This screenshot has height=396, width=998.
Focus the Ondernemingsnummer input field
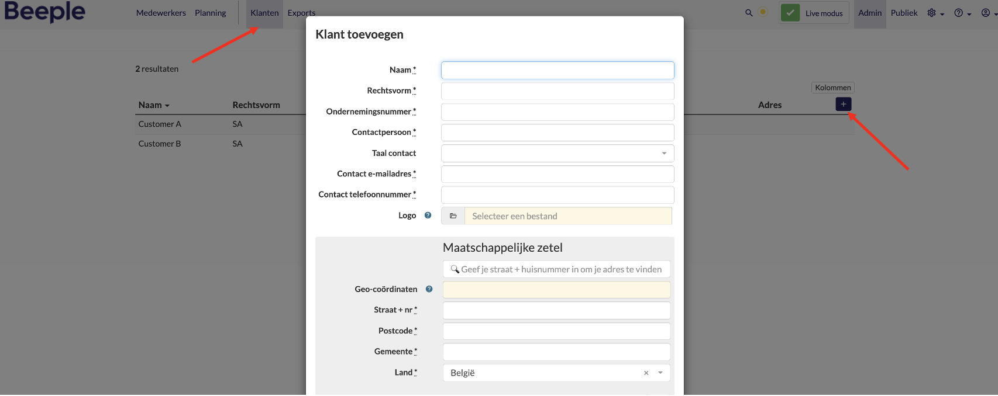click(x=557, y=112)
